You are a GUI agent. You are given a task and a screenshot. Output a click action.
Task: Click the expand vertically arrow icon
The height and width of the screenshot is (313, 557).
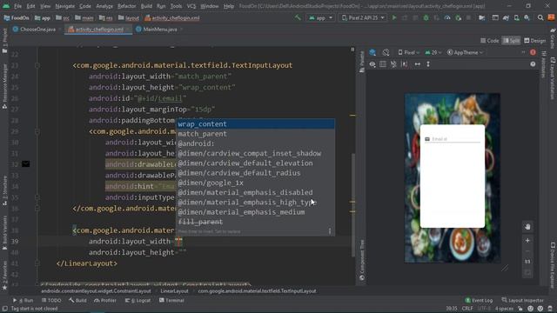point(428,64)
